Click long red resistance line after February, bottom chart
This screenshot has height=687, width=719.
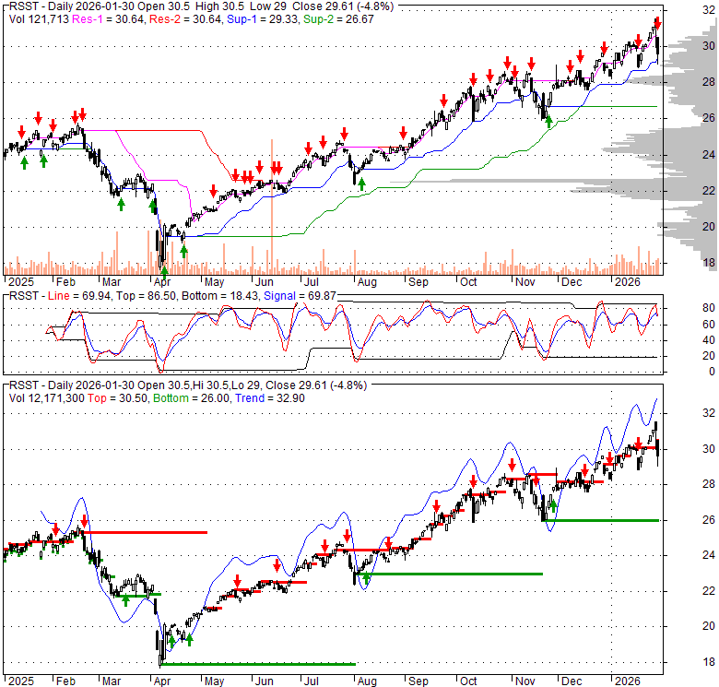point(147,532)
